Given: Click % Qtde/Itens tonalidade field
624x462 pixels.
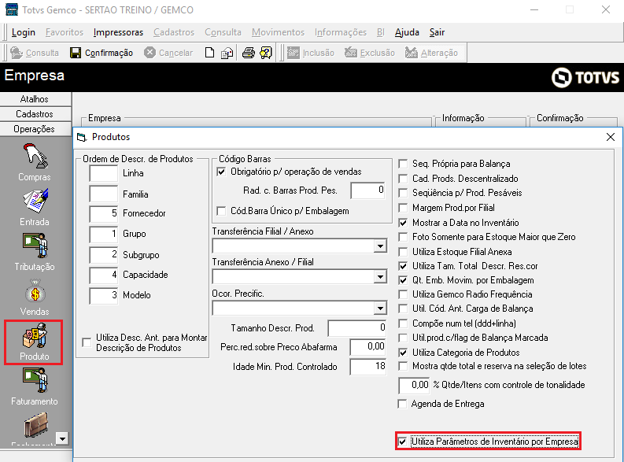Looking at the screenshot, I should pyautogui.click(x=414, y=385).
